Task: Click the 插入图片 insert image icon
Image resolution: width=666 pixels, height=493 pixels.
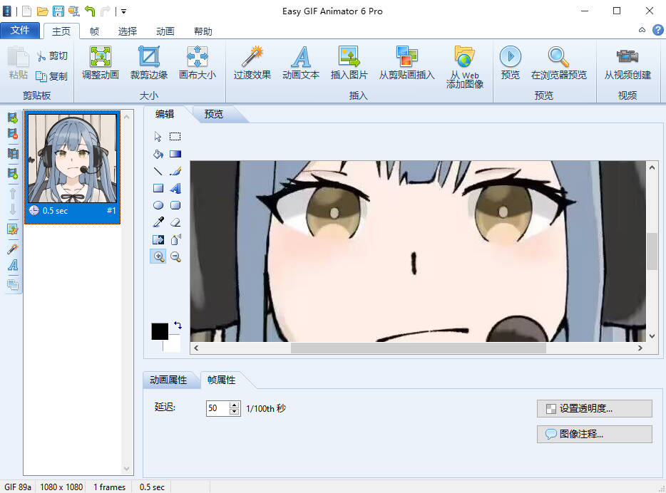Action: click(349, 63)
